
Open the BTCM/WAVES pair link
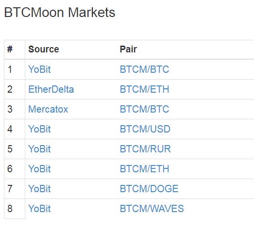[x=152, y=209]
